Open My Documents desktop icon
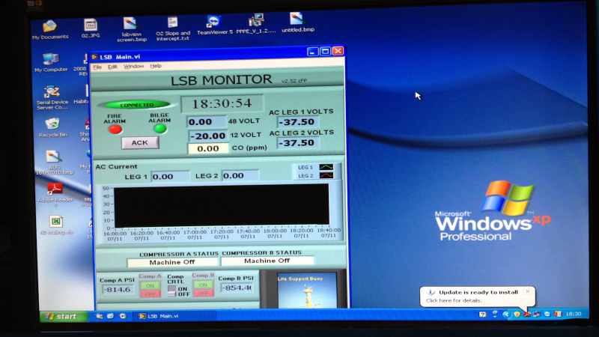 point(50,29)
